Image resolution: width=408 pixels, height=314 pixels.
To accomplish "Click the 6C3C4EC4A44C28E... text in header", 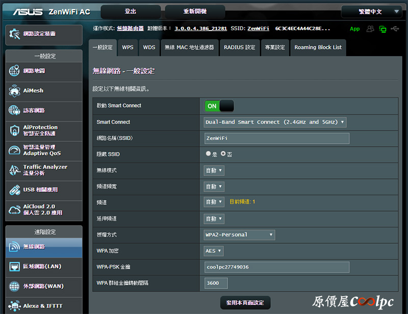I will [302, 29].
